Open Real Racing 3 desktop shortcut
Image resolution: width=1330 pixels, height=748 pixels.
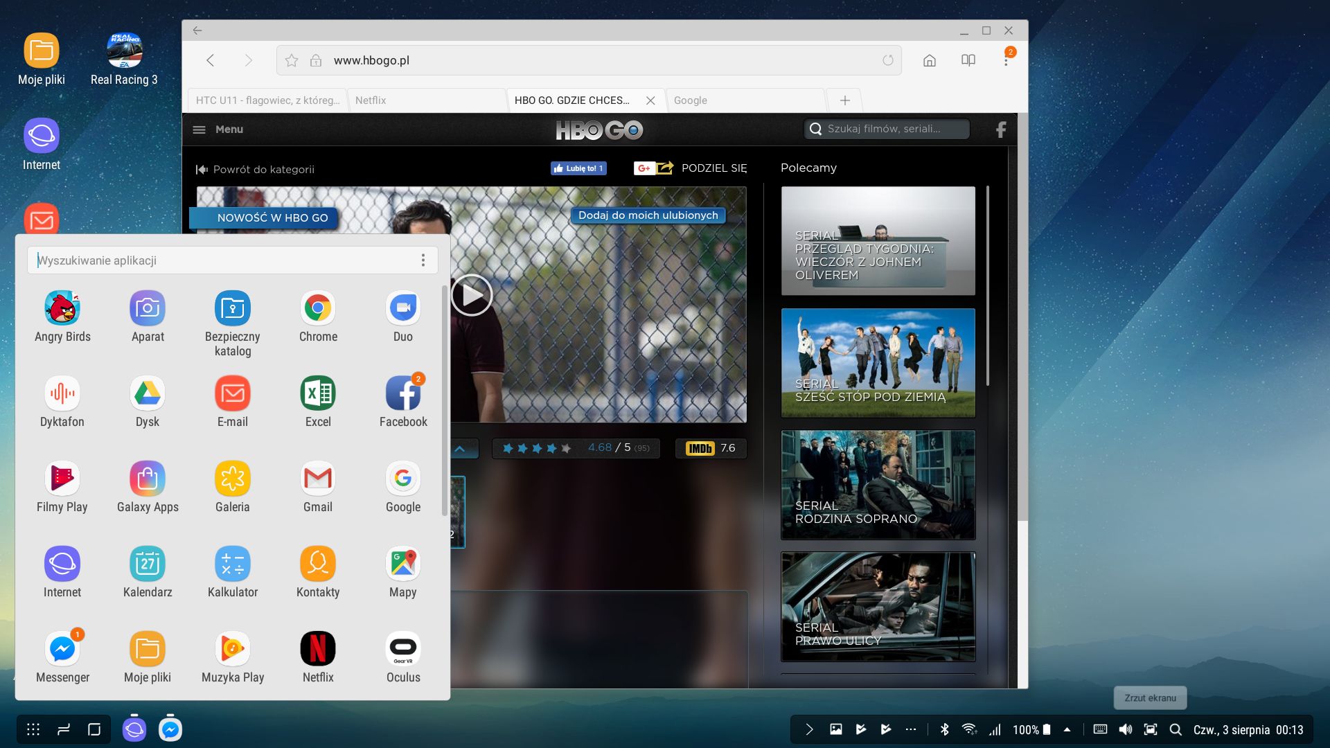[x=124, y=60]
